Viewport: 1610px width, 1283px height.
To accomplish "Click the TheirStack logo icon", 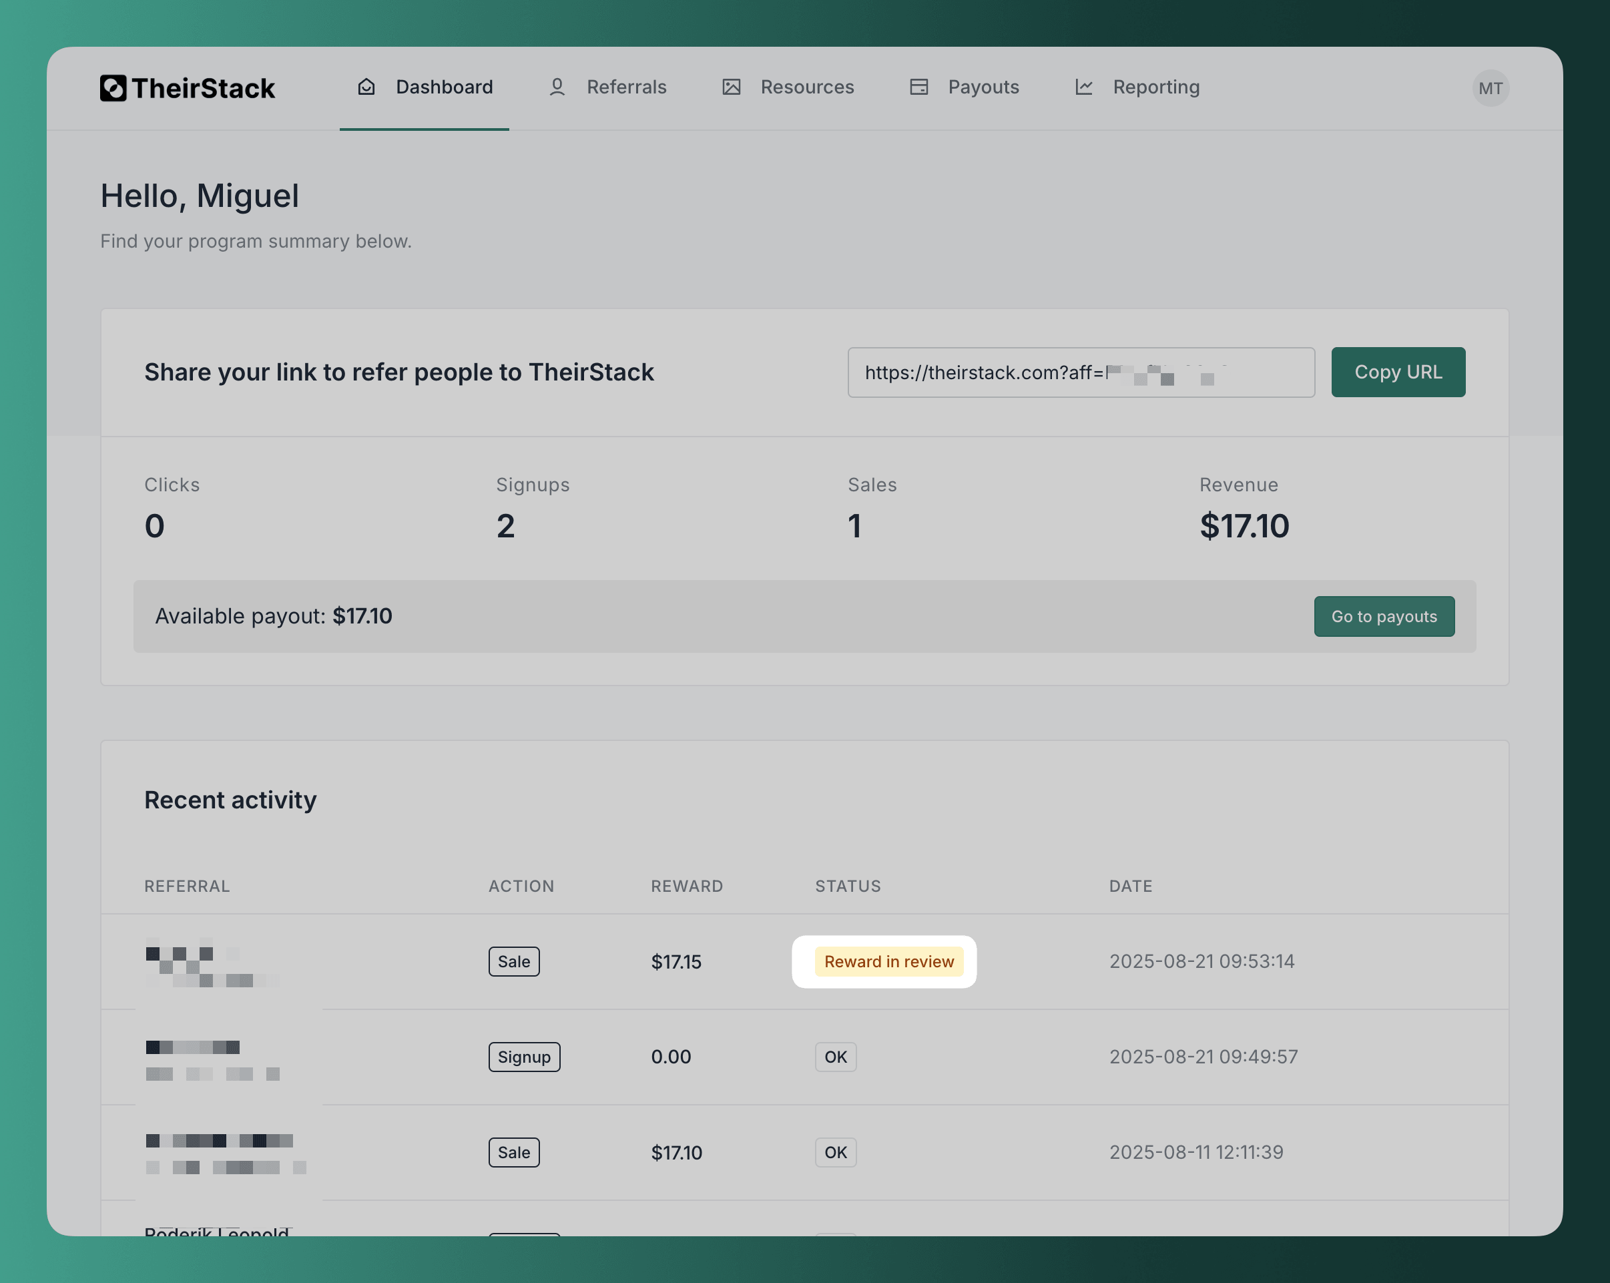I will pos(113,88).
